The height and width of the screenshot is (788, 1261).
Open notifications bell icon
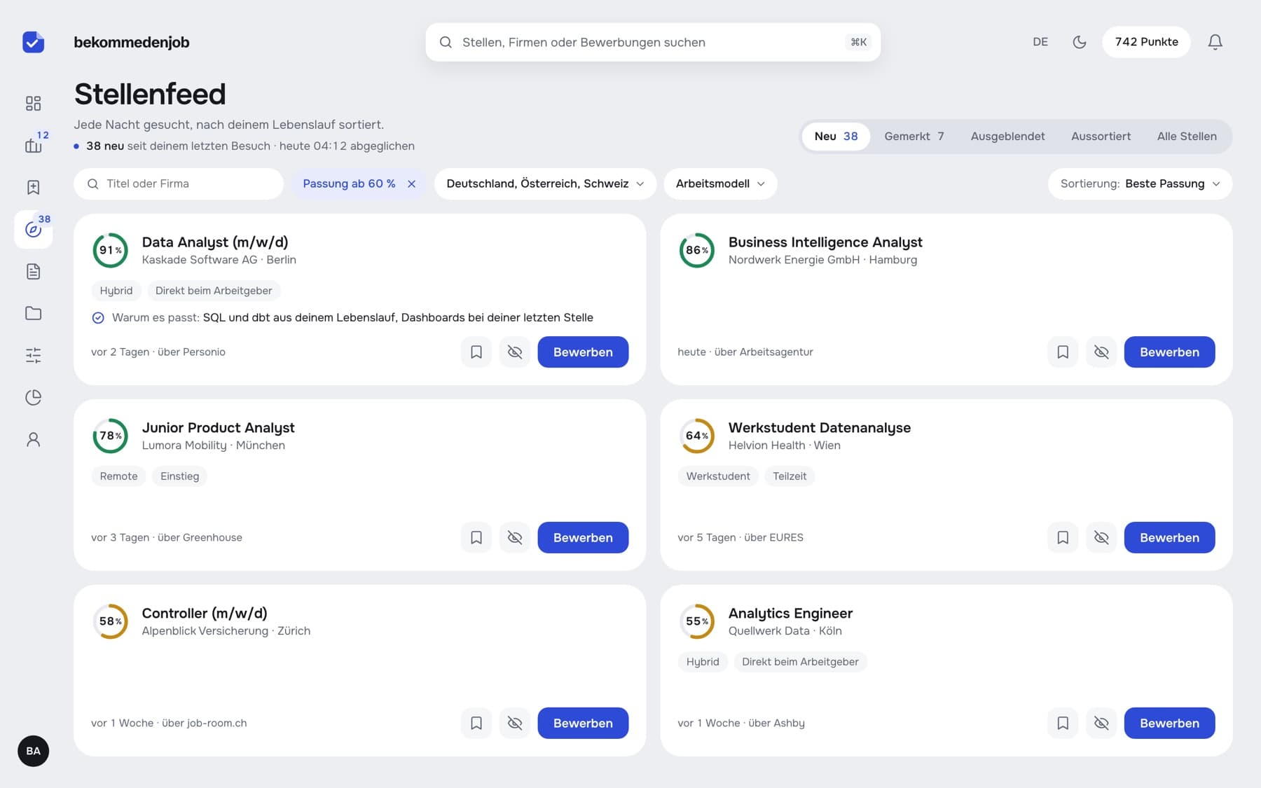(1215, 42)
